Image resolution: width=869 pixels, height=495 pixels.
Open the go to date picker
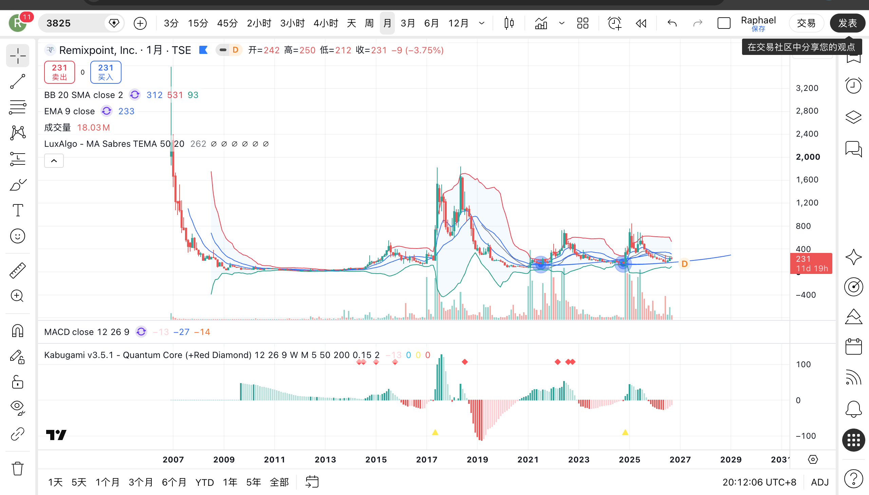click(x=312, y=482)
